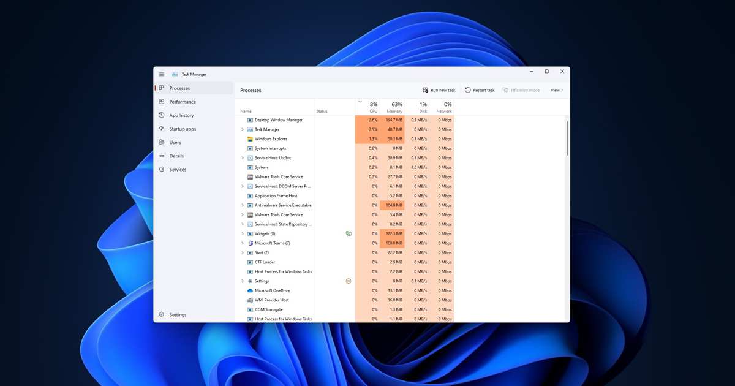Click the 2.6% CPU value
Screen dimensions: 735x386
click(x=373, y=120)
